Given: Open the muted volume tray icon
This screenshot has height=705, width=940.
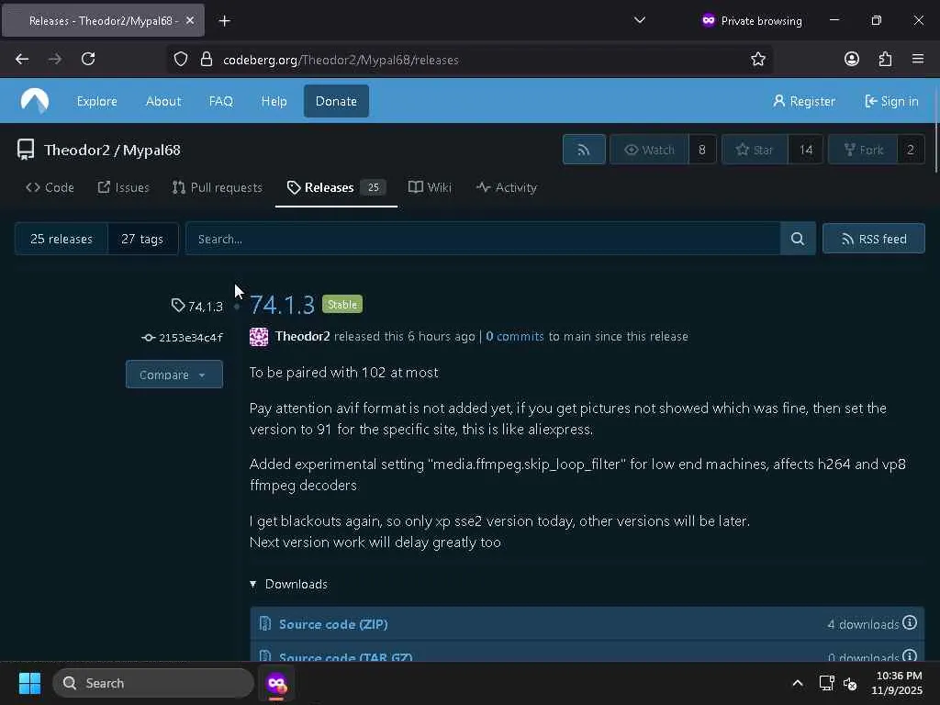Looking at the screenshot, I should [850, 683].
